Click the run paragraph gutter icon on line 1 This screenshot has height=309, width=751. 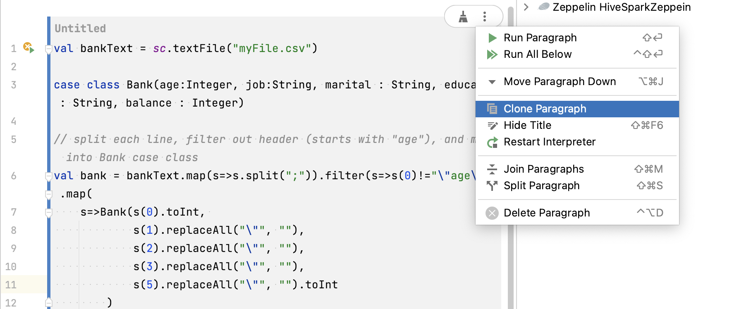pos(28,48)
